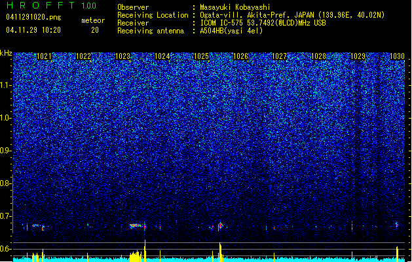The height and width of the screenshot is (262, 412).
Task: Click the 1.1 kHz axis label
Action: pos(6,85)
